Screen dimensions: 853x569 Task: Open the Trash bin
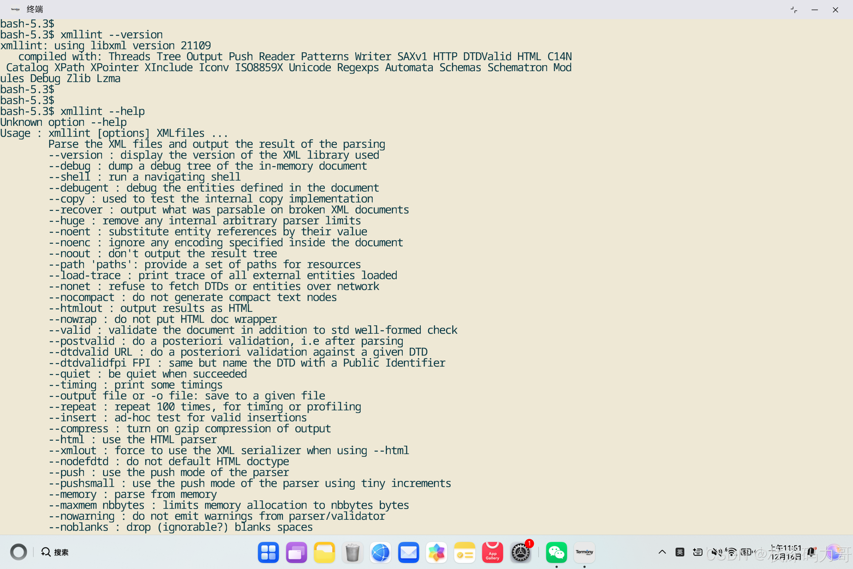tap(352, 552)
